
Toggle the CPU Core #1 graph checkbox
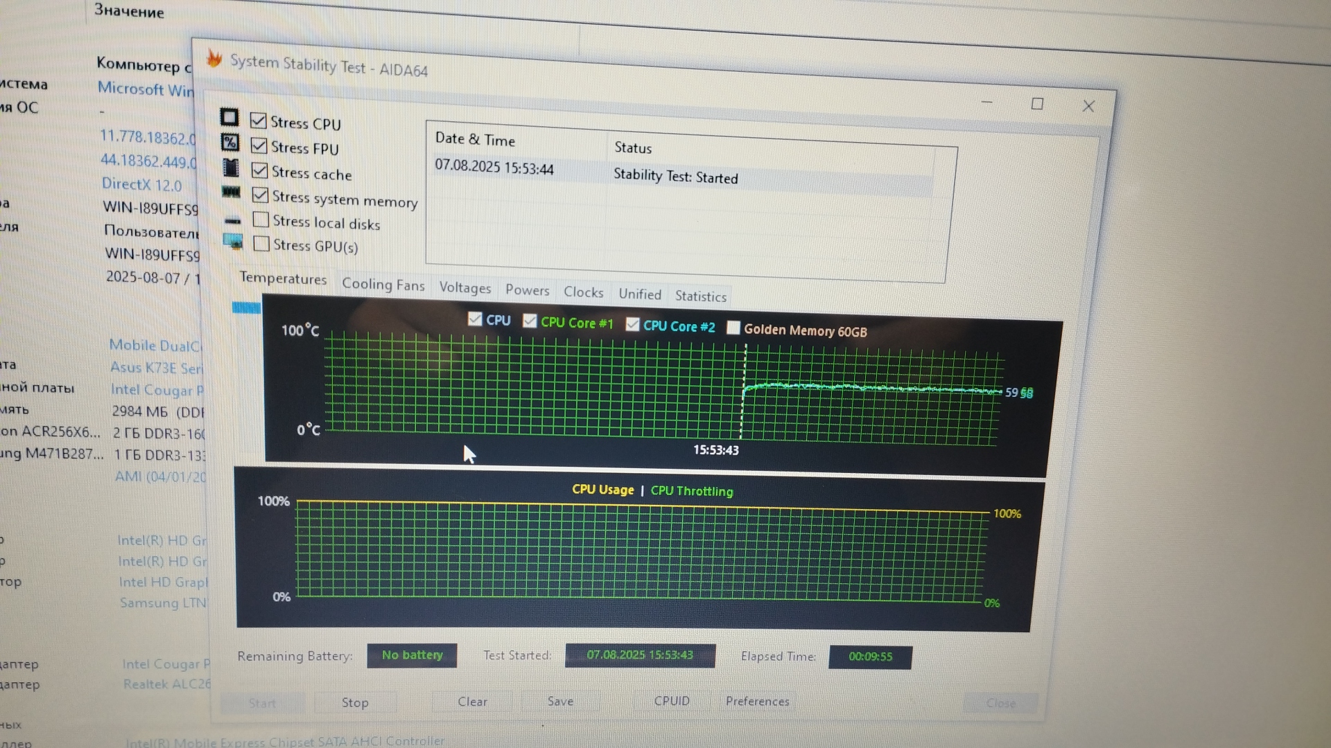tap(530, 321)
